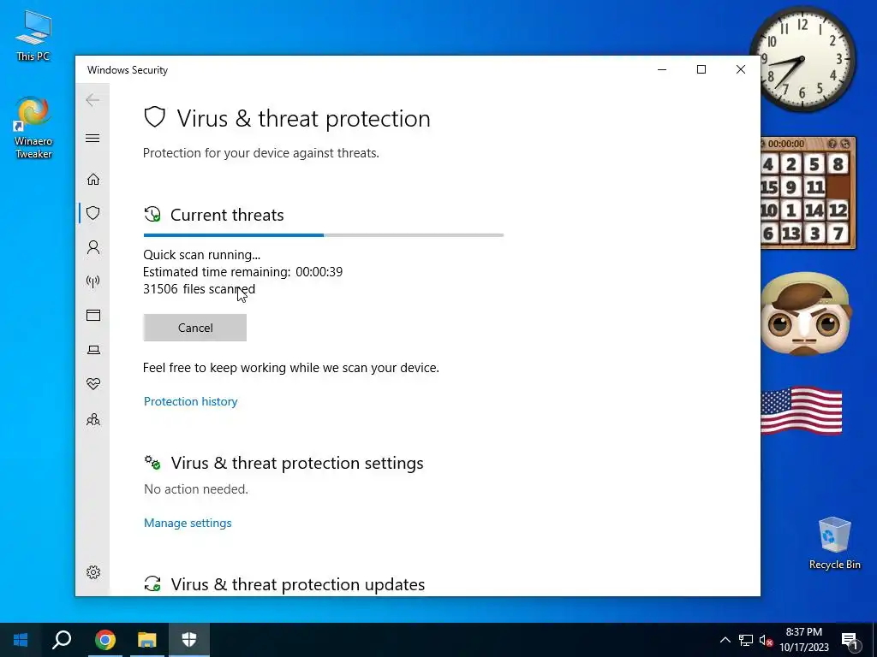Open Settings gear in Windows Security
877x657 pixels.
[92, 572]
